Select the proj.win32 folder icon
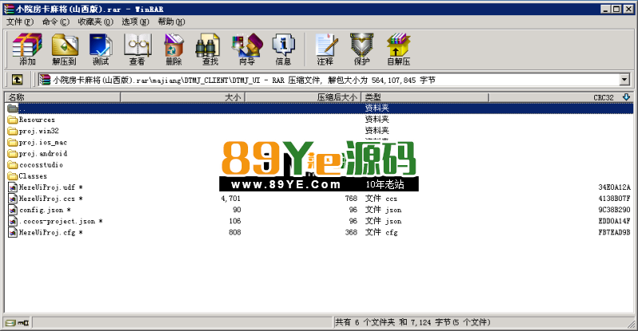This screenshot has width=638, height=331. tap(13, 131)
